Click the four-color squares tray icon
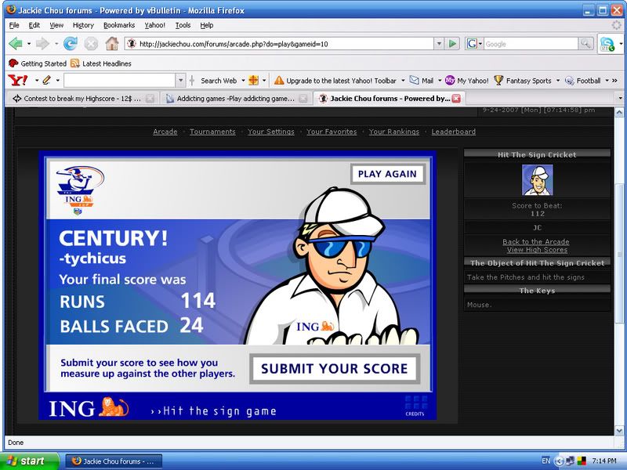 [582, 461]
